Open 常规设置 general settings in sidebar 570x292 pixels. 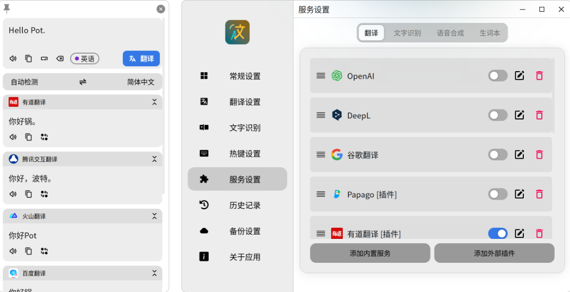pos(237,76)
